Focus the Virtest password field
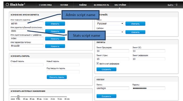 149,88
